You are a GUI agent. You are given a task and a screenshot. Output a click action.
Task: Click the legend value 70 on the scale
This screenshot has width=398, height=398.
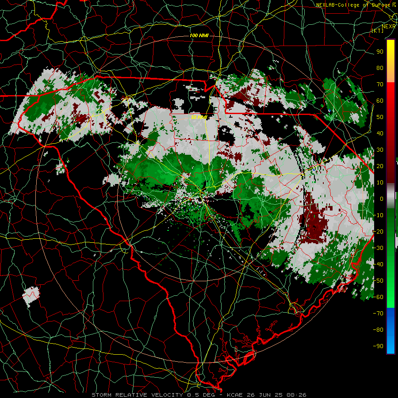tap(380, 84)
